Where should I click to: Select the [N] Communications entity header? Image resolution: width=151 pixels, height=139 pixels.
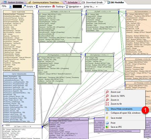(x=139, y=11)
